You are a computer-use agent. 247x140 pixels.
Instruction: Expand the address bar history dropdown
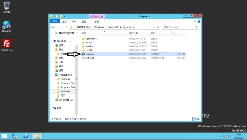tap(154, 27)
